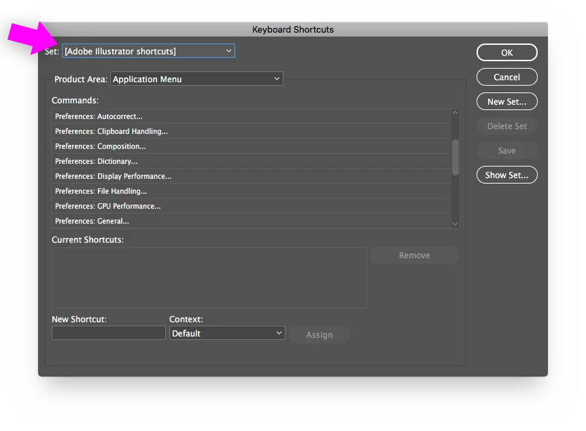Click the Save button
Viewport: 586px width, 431px height.
point(506,151)
